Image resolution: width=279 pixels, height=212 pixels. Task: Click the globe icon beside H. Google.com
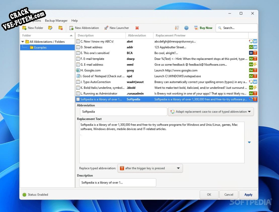point(78,70)
